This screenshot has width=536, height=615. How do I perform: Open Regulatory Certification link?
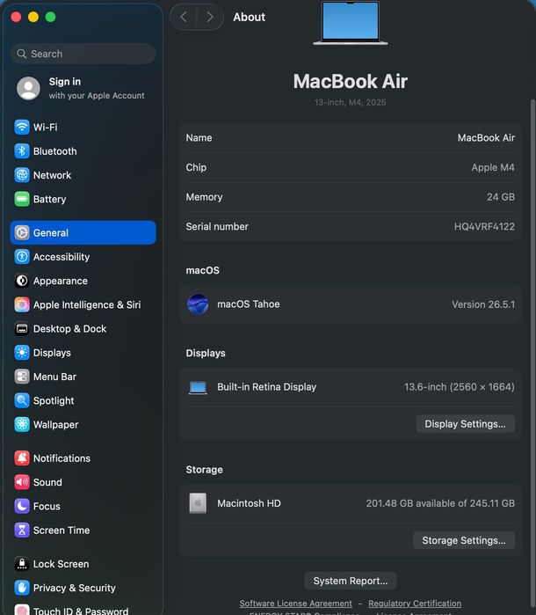click(x=415, y=604)
